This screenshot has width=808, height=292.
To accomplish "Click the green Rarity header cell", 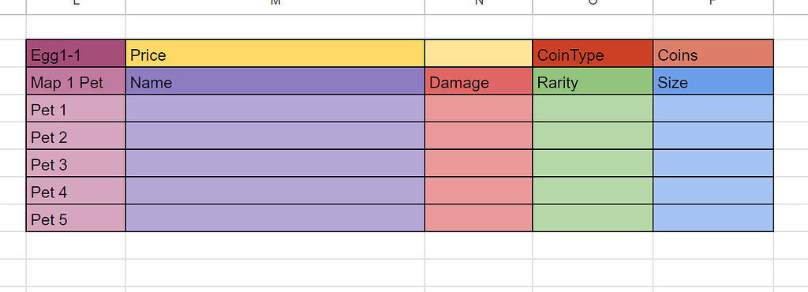I will [x=593, y=81].
